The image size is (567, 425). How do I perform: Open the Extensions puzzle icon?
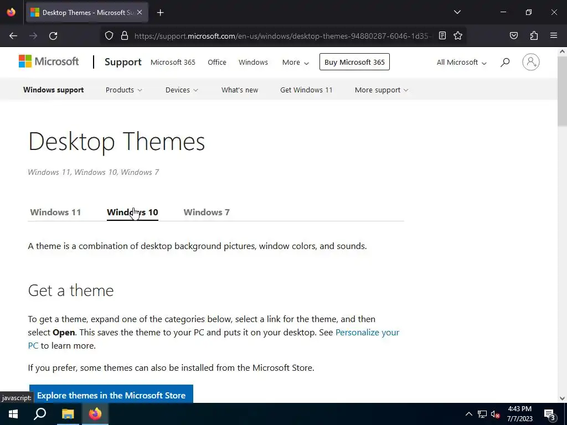534,35
